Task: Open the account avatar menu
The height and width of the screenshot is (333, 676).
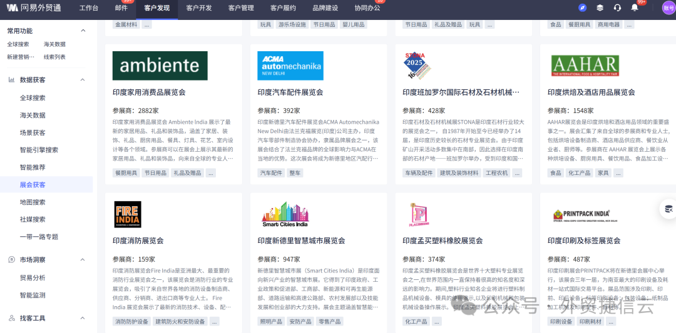Action: [x=668, y=7]
